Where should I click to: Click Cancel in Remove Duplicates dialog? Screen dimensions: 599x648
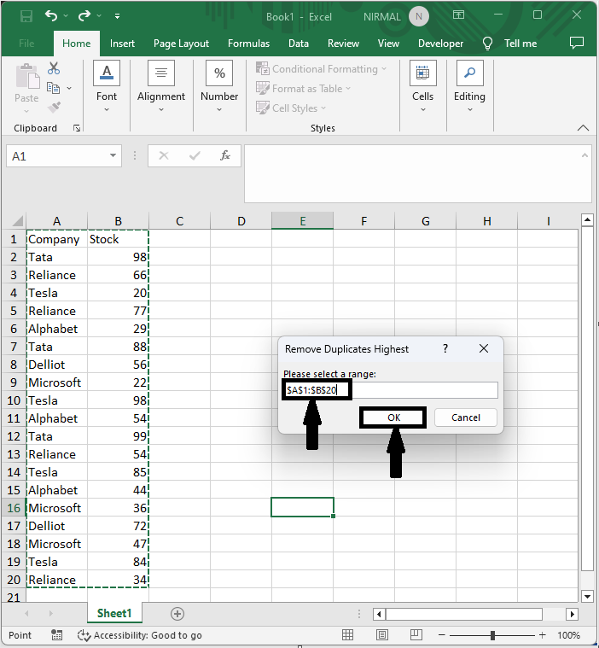click(x=466, y=417)
